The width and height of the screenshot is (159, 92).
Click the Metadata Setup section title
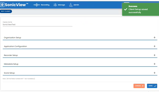(x=11, y=64)
